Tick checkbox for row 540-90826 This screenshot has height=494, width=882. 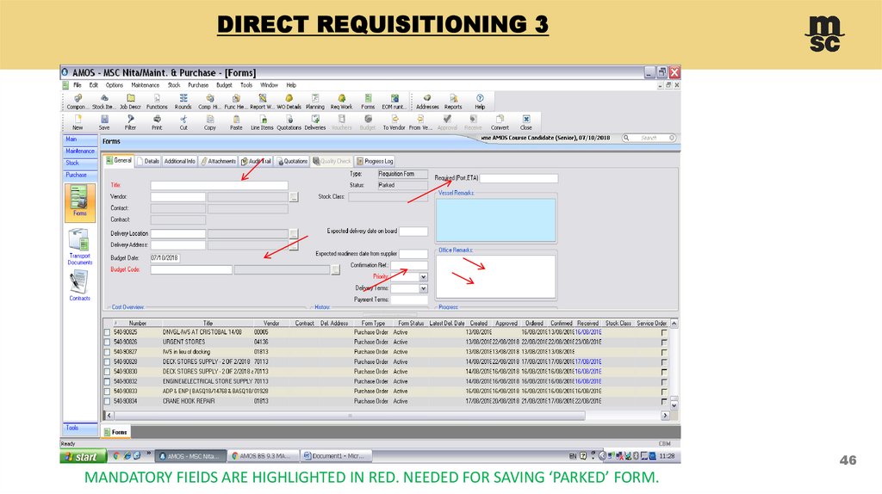(x=108, y=343)
